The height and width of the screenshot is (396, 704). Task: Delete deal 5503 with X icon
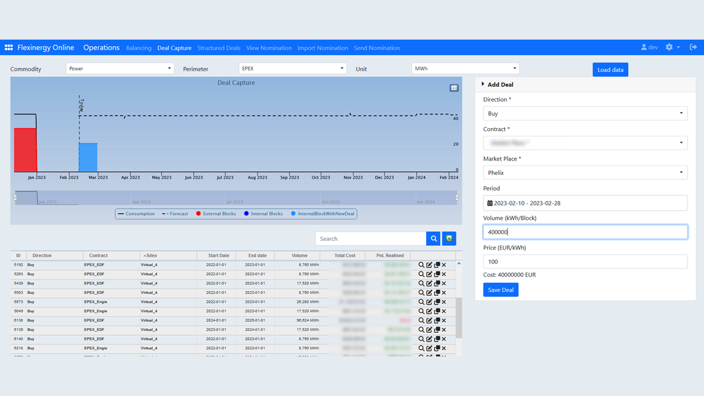coord(444,293)
